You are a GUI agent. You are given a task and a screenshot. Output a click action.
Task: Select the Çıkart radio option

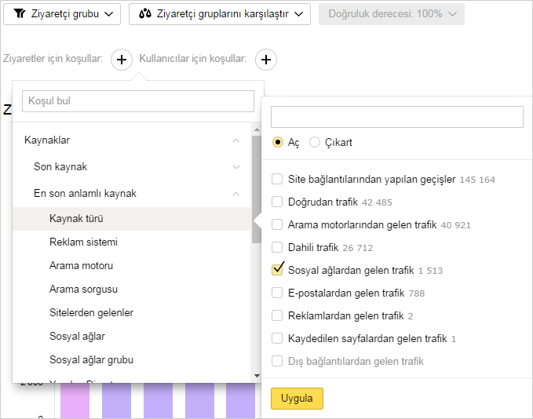pos(316,142)
